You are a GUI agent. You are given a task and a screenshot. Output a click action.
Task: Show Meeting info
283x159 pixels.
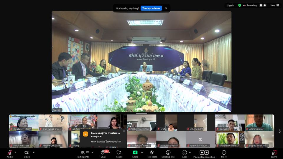[x=168, y=154]
